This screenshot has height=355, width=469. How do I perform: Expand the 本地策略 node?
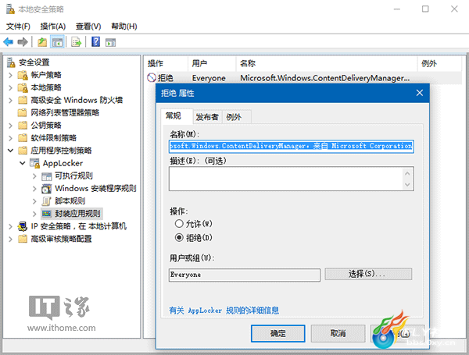pyautogui.click(x=10, y=87)
